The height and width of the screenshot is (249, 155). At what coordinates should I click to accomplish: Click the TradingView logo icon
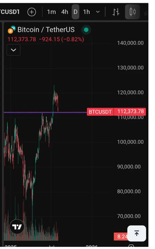[x=17, y=227]
